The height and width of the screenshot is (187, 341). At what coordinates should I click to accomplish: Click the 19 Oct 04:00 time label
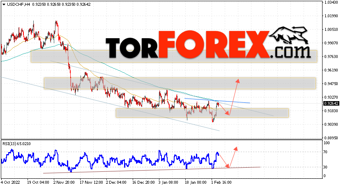click(38, 182)
